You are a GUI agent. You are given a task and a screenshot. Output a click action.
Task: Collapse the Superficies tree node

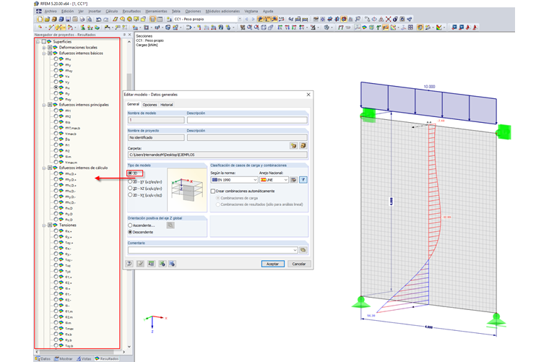pos(38,42)
